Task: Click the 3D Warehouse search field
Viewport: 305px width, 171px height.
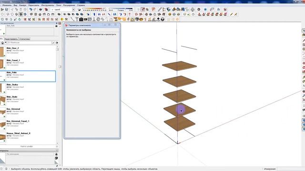Action: pos(29,43)
